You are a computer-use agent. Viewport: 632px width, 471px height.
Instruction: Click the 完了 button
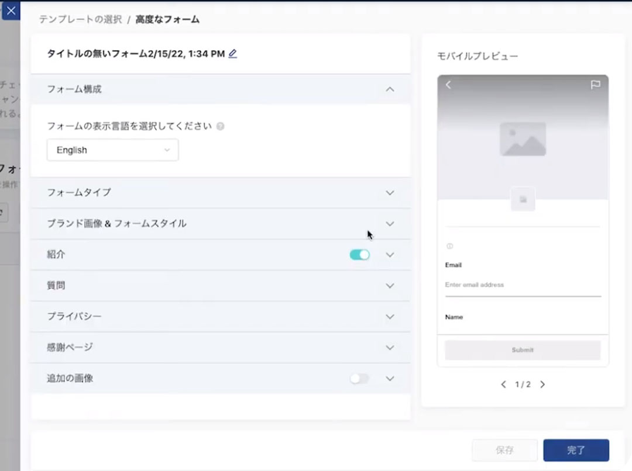tap(577, 450)
